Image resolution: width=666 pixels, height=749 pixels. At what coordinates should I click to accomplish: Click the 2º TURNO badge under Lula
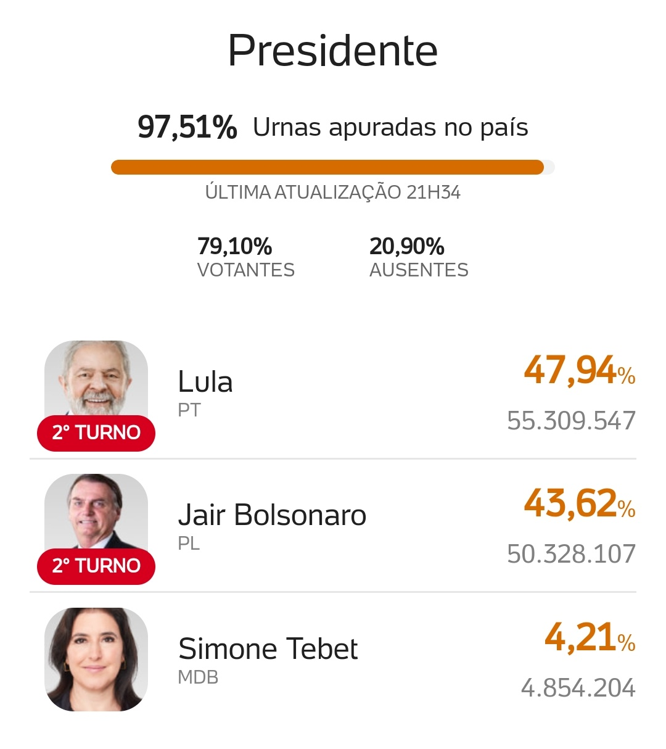coord(96,432)
